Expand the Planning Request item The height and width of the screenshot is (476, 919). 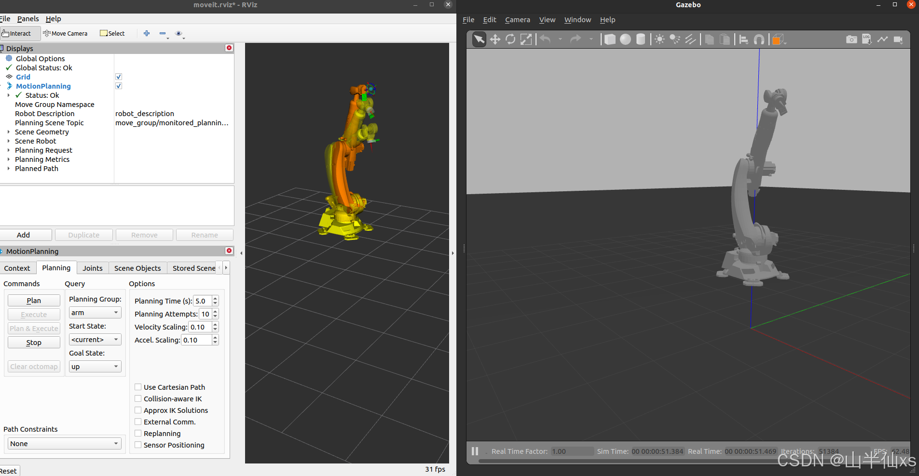9,150
